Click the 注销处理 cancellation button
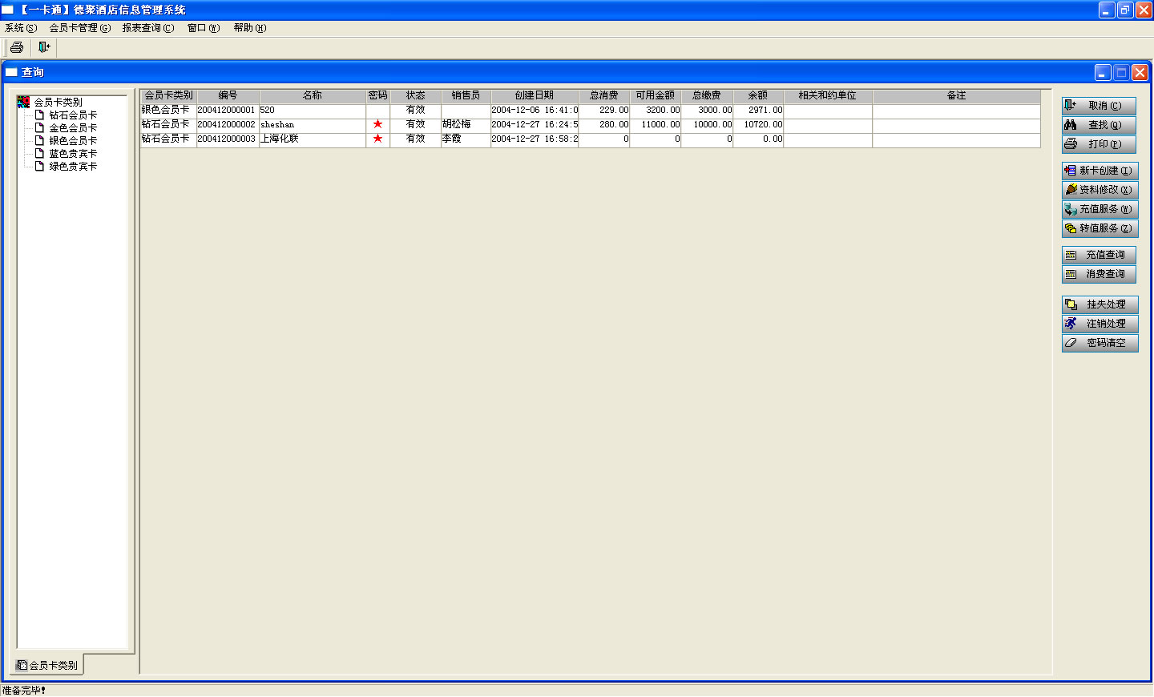This screenshot has height=697, width=1154. 1100,324
